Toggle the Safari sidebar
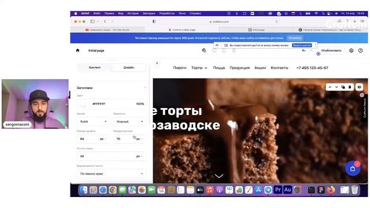 point(92,21)
